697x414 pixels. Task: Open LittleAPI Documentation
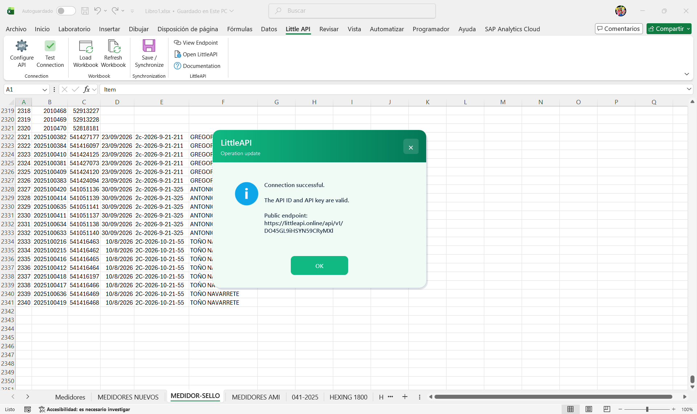pos(197,66)
